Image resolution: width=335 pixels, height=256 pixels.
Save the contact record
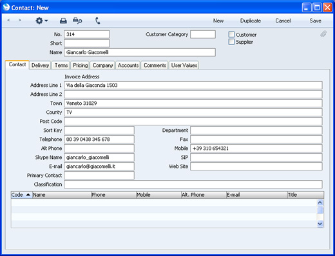pyautogui.click(x=315, y=21)
